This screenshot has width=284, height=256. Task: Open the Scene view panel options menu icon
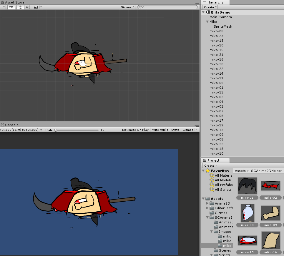tap(197, 3)
